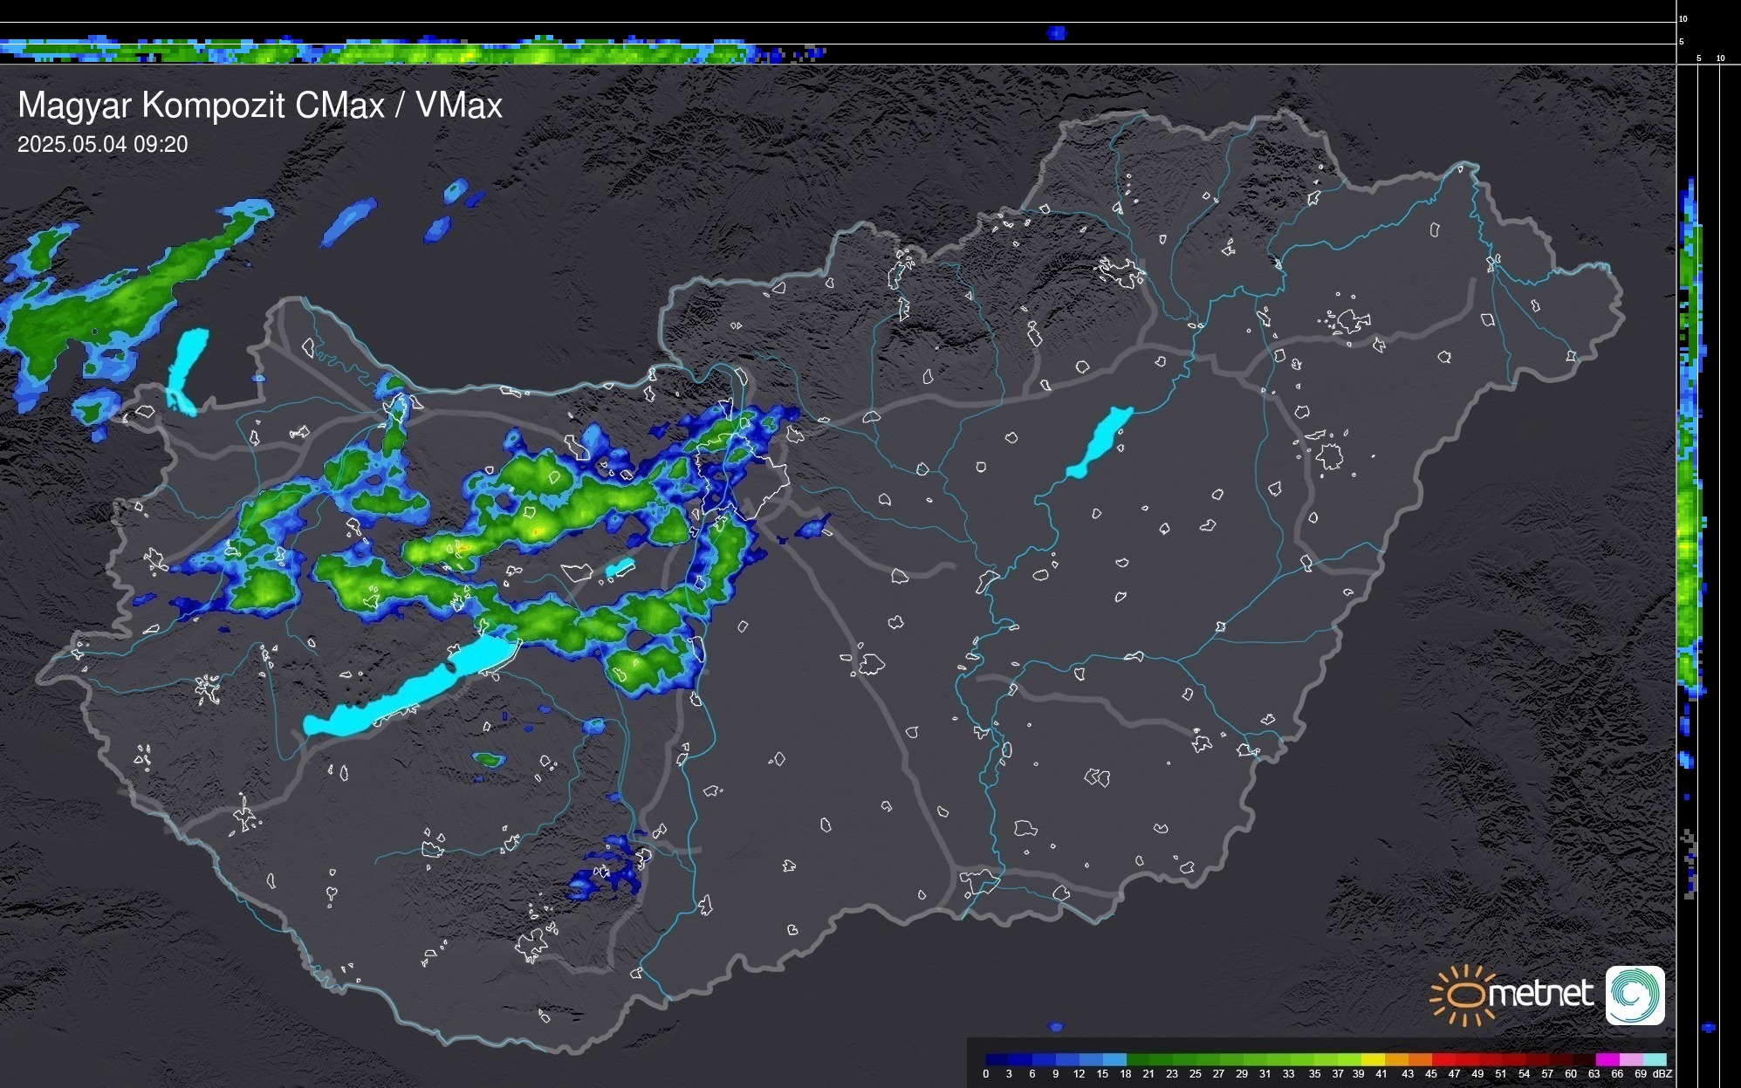Click the small green echo south of Balaton
The width and height of the screenshot is (1741, 1088).
[x=489, y=760]
